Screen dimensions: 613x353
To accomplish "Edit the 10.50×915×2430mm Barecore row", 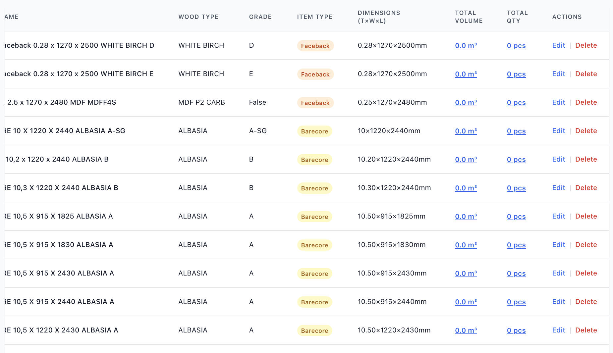I will [558, 273].
